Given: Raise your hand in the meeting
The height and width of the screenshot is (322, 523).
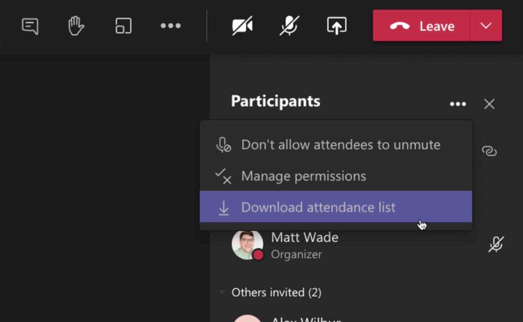Looking at the screenshot, I should 76,26.
